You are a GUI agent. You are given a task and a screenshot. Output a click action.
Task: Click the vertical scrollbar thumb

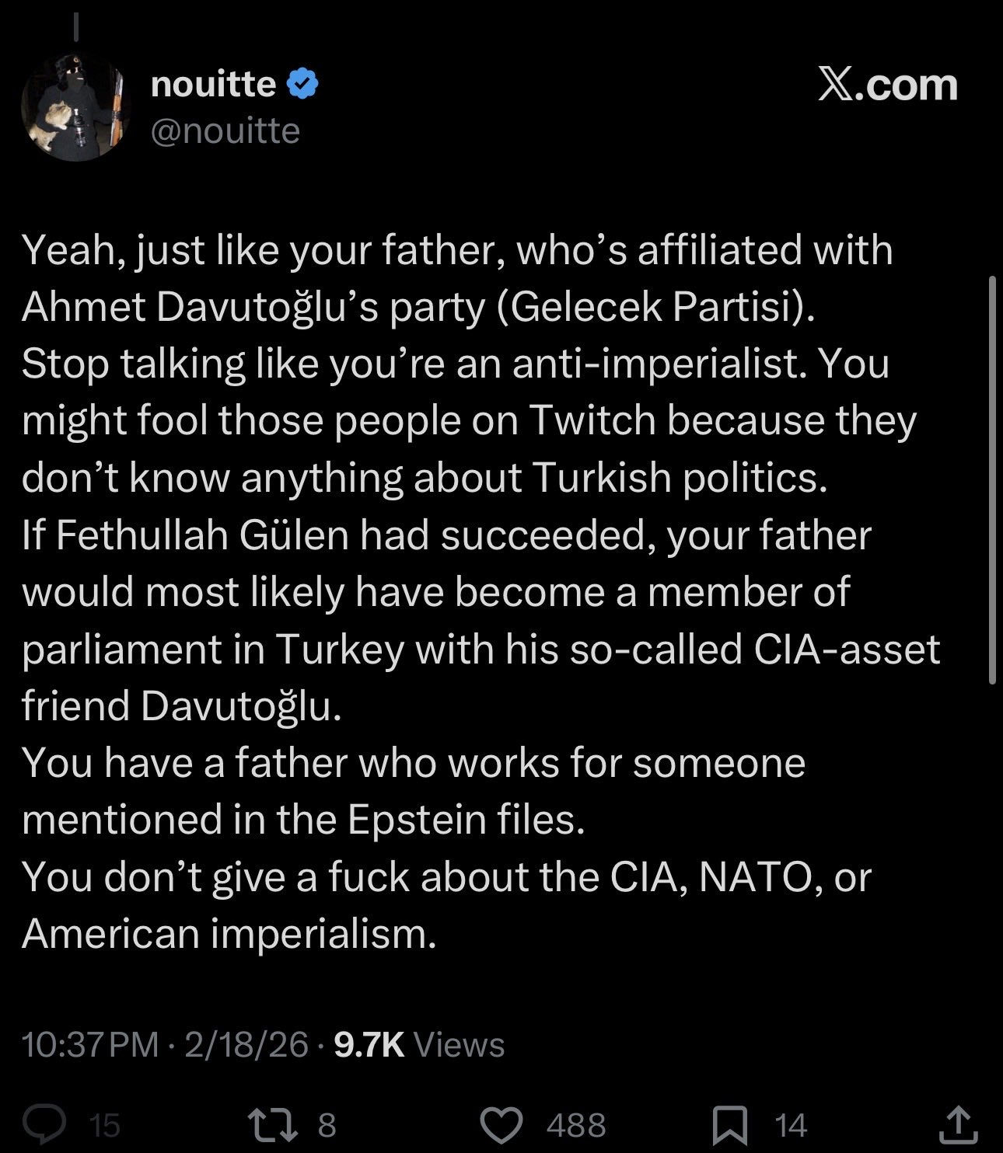pyautogui.click(x=992, y=479)
